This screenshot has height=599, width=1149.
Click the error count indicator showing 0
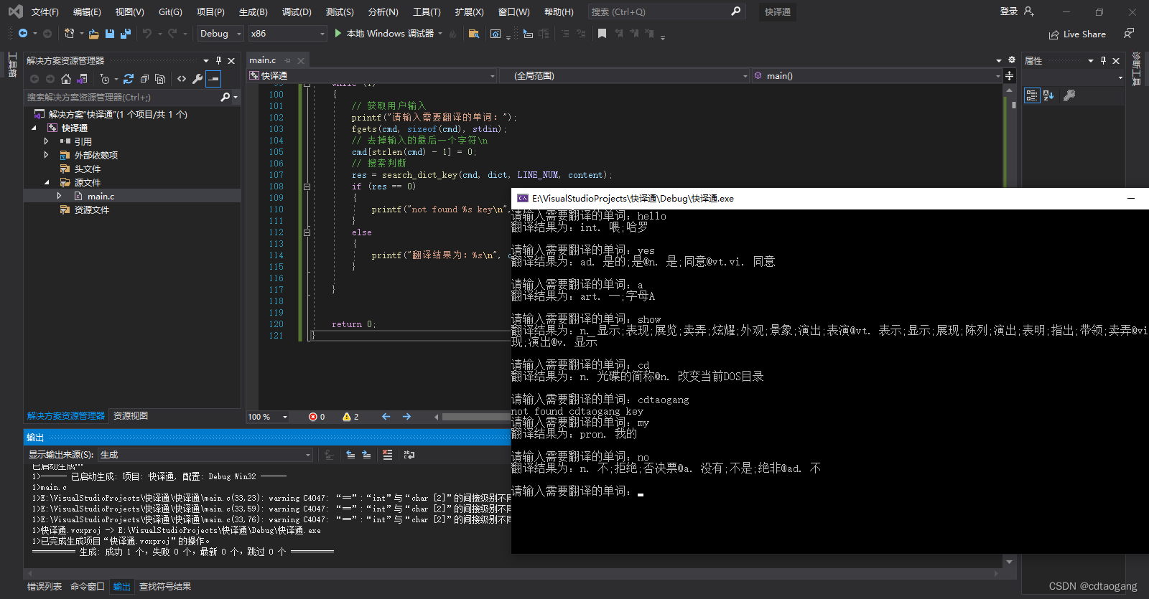click(x=317, y=417)
